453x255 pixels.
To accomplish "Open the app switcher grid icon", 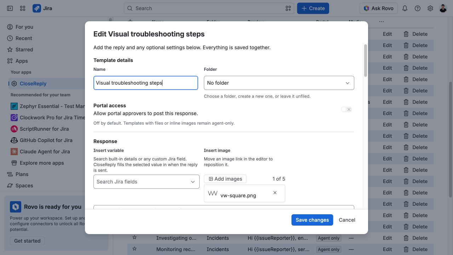I will tap(23, 8).
